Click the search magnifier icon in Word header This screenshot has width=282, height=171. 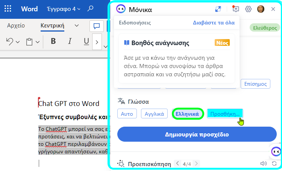point(90,8)
